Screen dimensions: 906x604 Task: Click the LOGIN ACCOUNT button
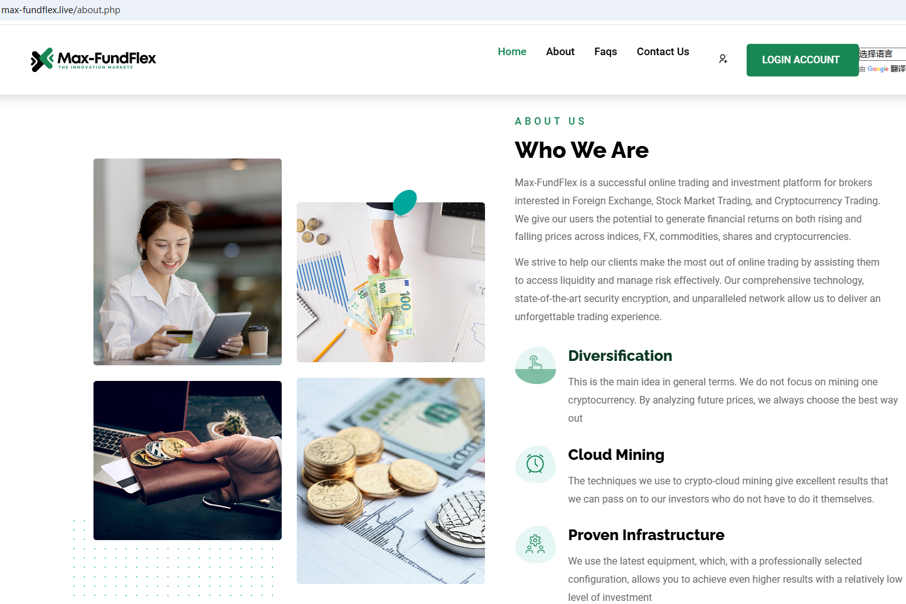coord(802,60)
